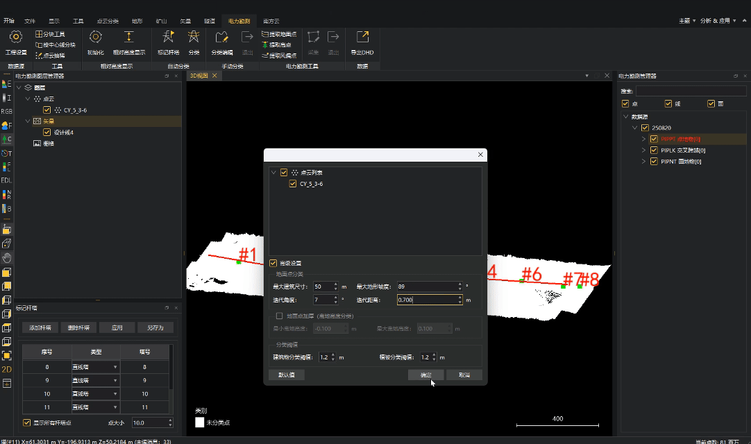Select the pan hand tool in sidebar

pyautogui.click(x=6, y=257)
